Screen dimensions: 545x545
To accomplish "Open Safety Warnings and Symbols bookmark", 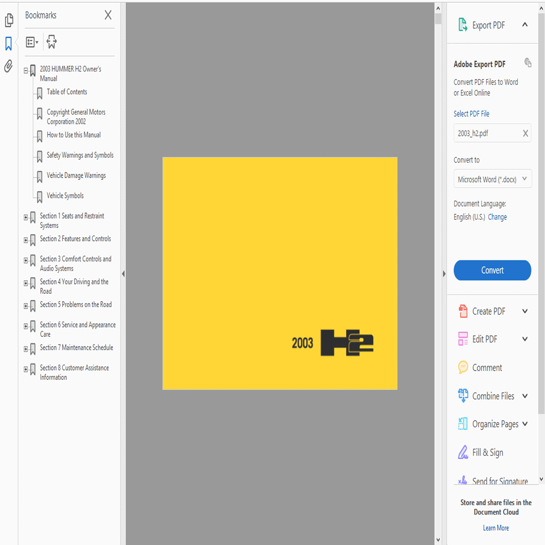I will tap(80, 155).
